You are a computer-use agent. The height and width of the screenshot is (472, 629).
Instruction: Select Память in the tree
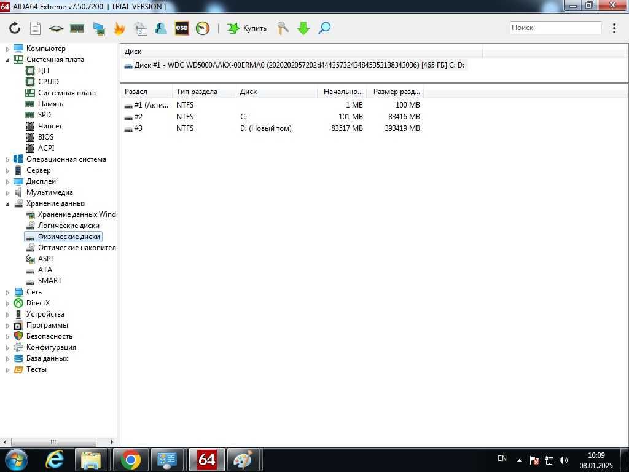click(x=50, y=103)
